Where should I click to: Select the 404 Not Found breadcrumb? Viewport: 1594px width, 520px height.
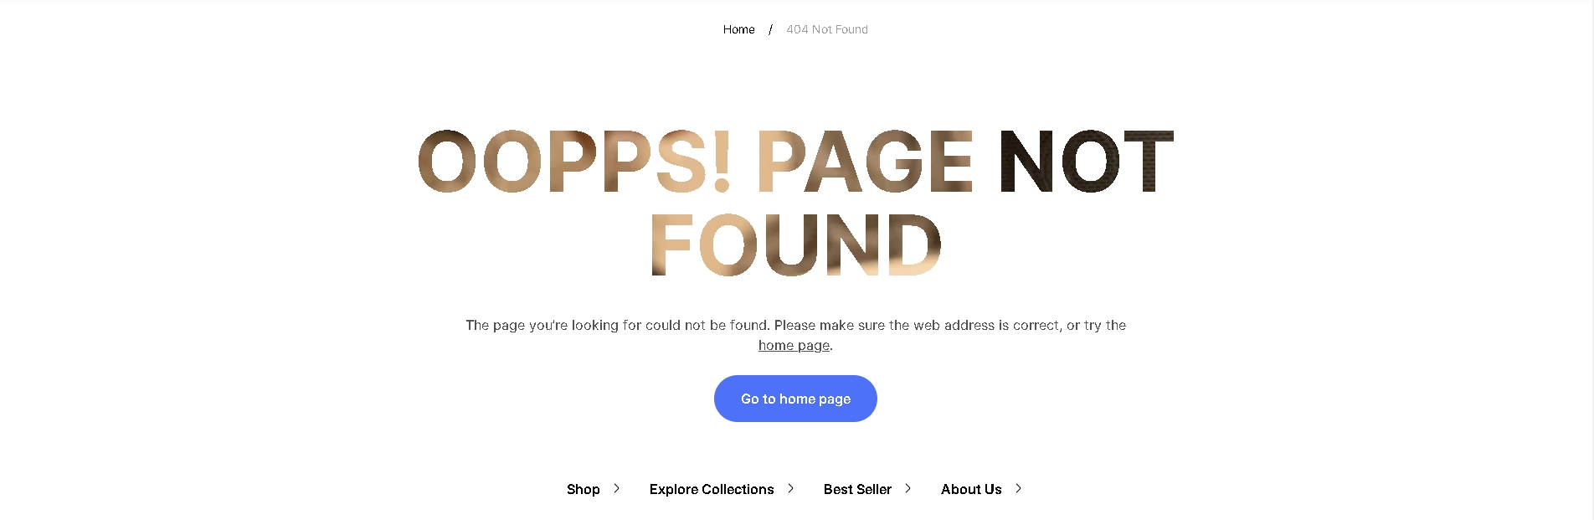point(826,29)
